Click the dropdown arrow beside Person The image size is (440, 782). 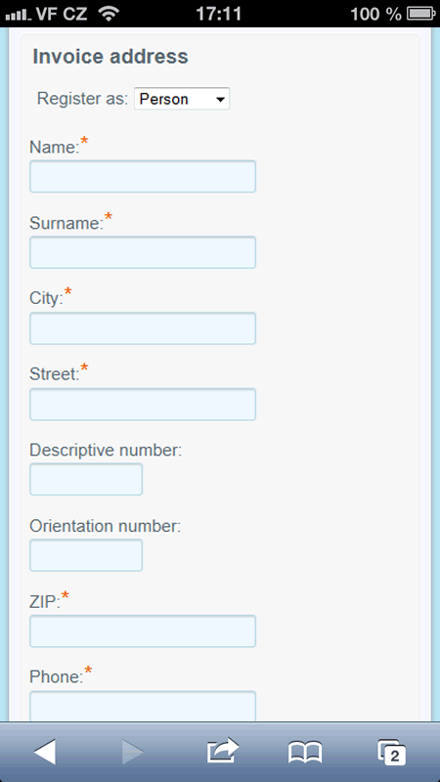coord(220,100)
